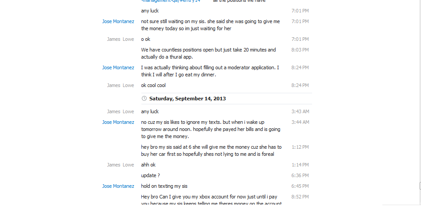Click James Lowe name beside 'ahh ok'
421x206 pixels.
(120, 165)
